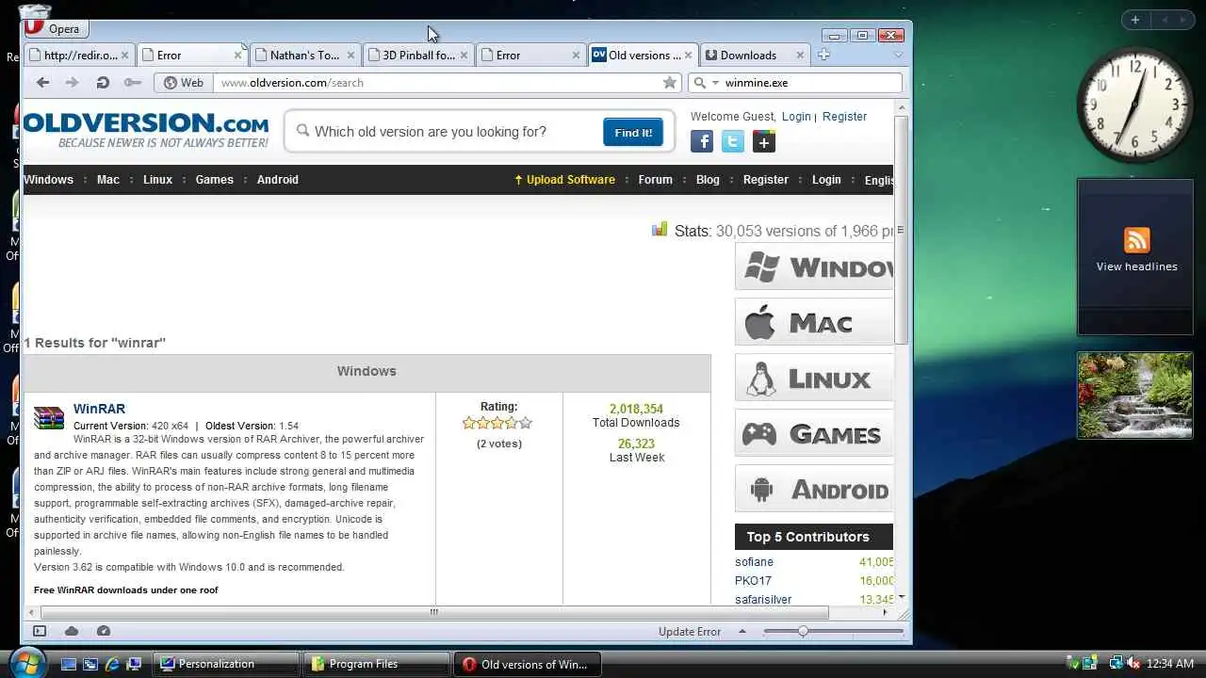The height and width of the screenshot is (678, 1206).
Task: Click the Find It! button
Action: coord(633,133)
